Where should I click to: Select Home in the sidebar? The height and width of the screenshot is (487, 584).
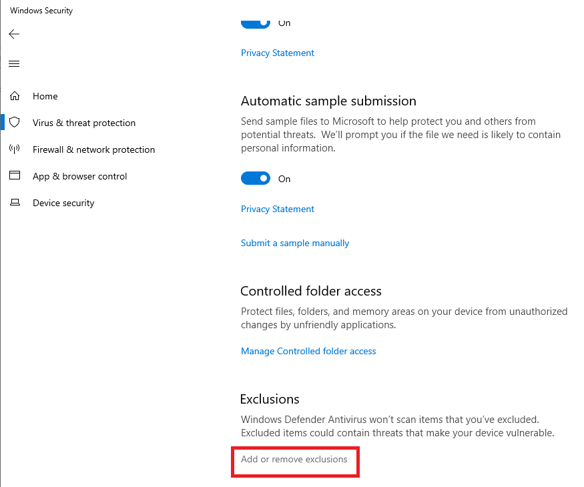[45, 96]
